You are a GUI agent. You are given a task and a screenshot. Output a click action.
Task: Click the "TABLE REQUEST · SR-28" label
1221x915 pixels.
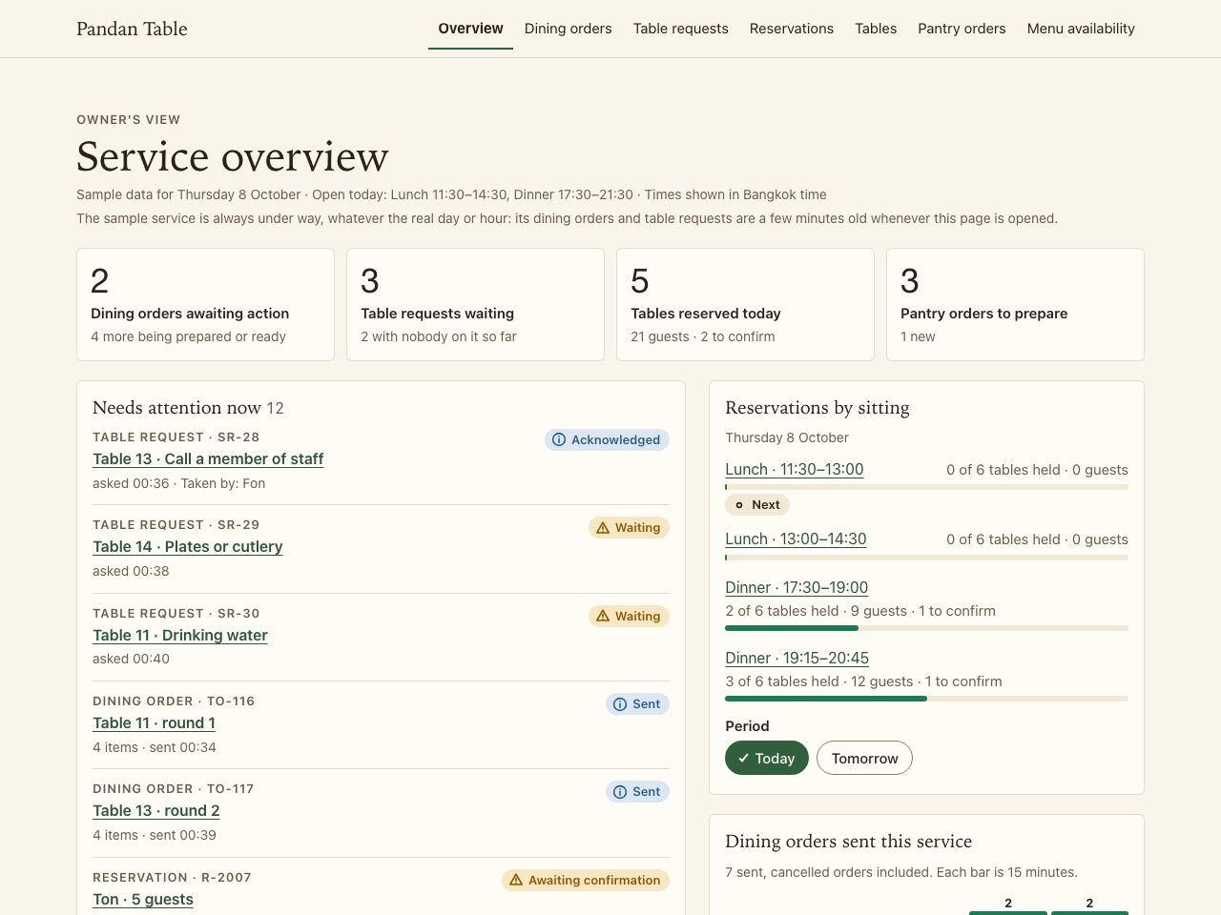point(176,437)
